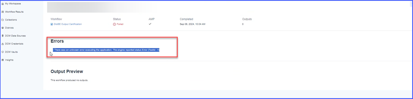Click the Collections folder icon
The width and height of the screenshot is (413, 99).
(2, 20)
